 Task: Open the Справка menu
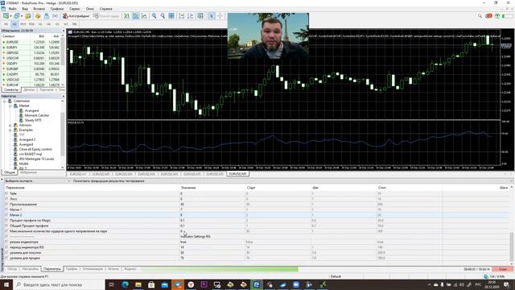[x=105, y=9]
